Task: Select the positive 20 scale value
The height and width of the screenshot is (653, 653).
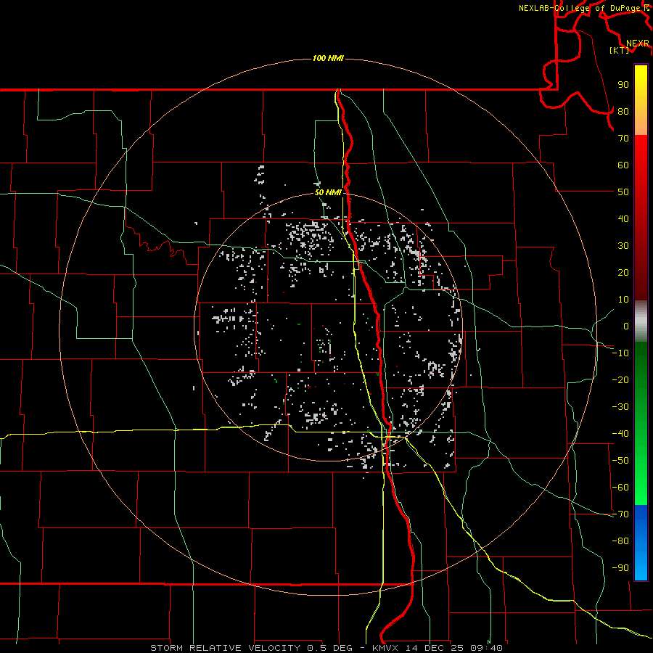Action: point(623,272)
